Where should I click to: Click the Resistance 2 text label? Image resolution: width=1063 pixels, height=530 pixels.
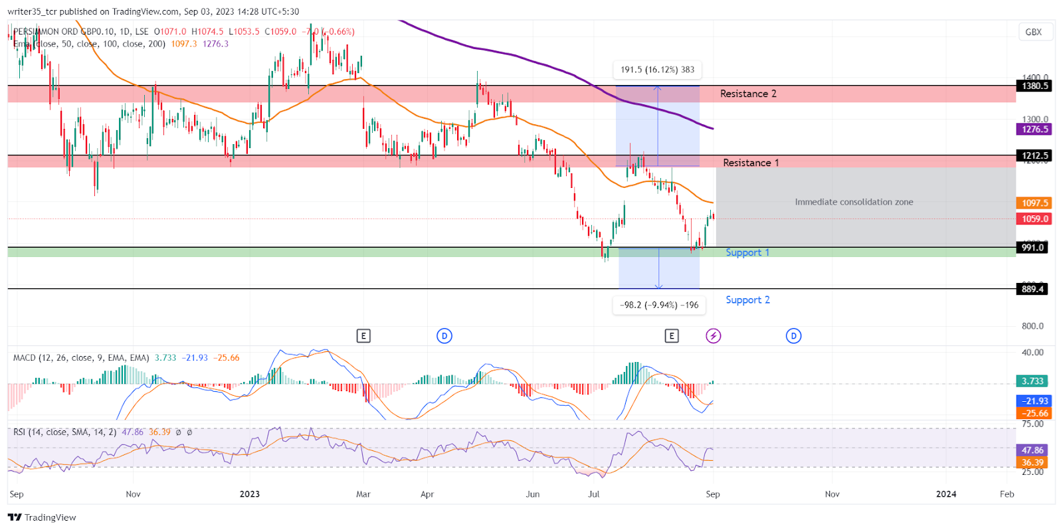(748, 94)
